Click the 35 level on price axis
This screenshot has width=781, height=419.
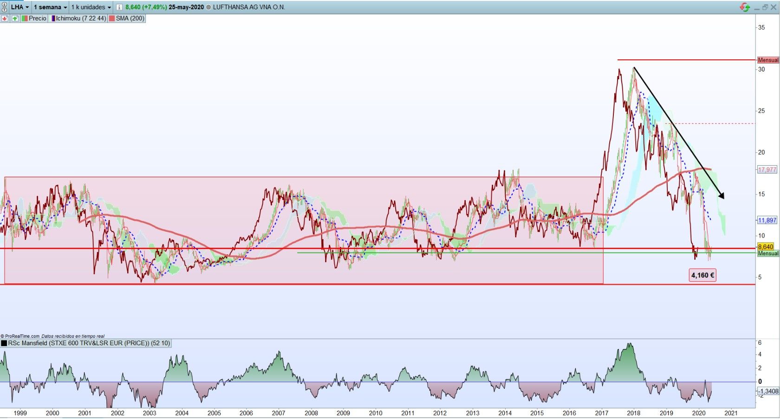pyautogui.click(x=761, y=27)
